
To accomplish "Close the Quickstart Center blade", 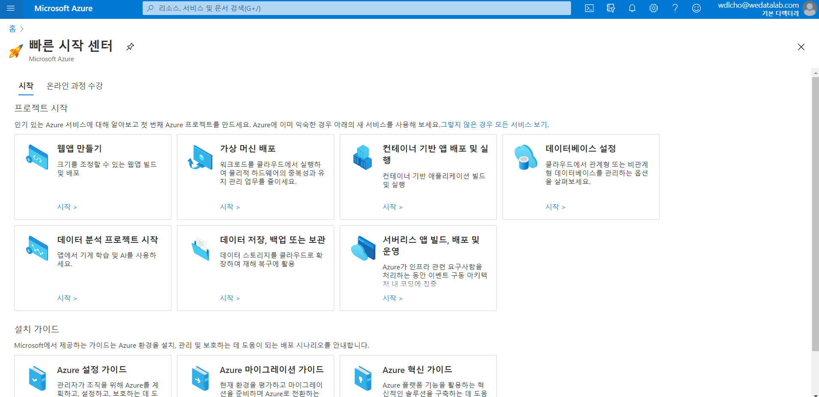I will [801, 47].
